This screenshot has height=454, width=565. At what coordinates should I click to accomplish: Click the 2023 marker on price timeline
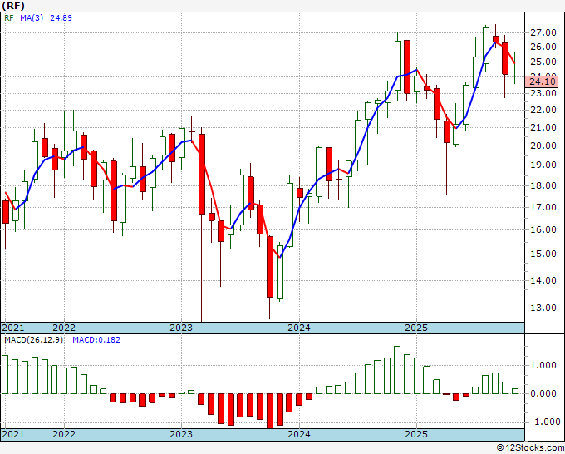[x=181, y=328]
